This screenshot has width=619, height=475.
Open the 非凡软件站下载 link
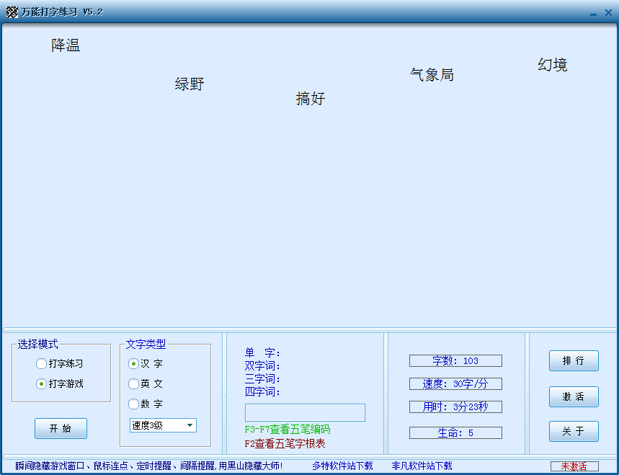click(422, 466)
